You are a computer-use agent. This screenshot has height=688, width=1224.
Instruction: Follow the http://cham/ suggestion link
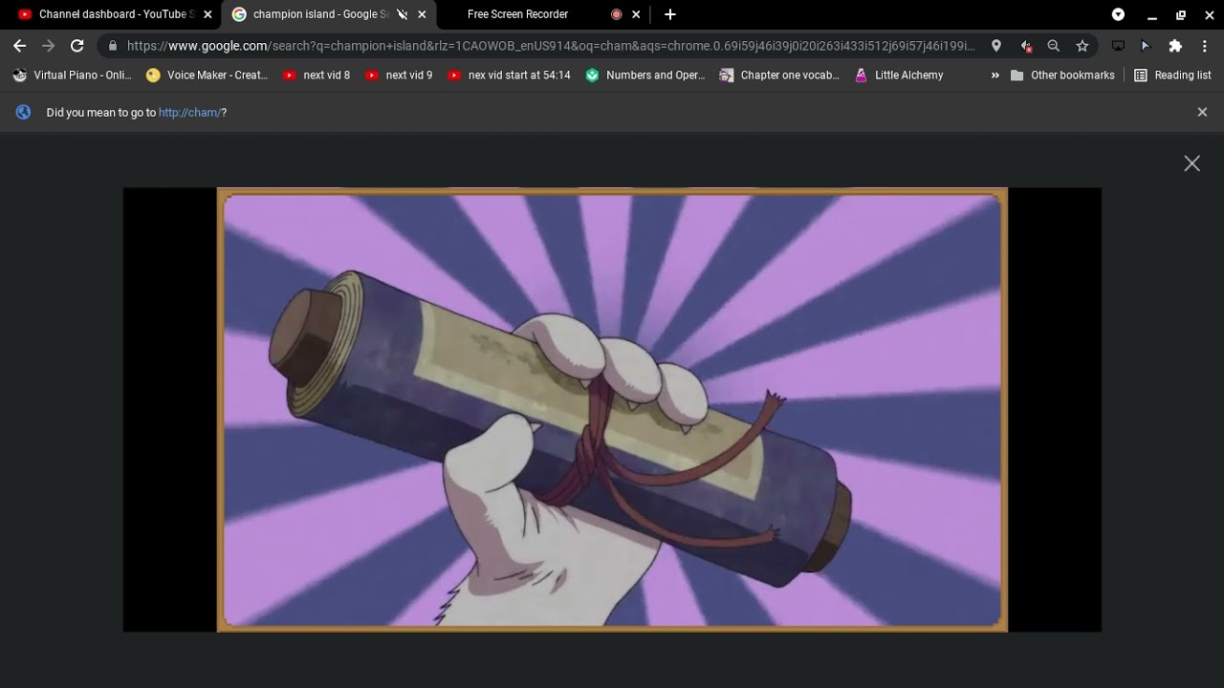[x=189, y=113]
